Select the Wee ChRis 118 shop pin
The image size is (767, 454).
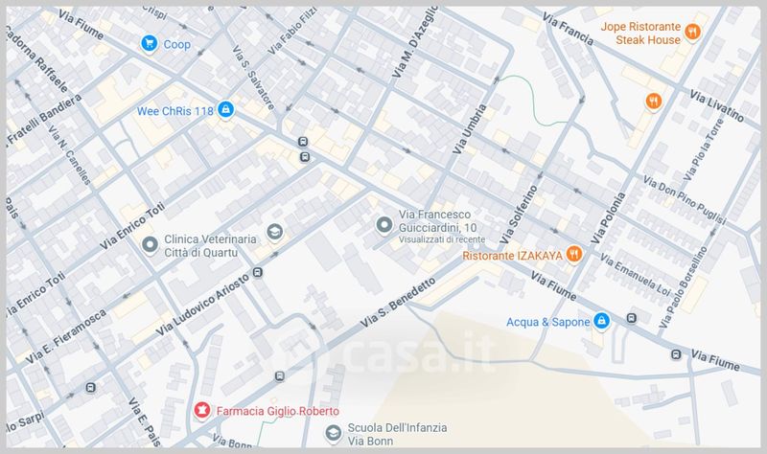tap(225, 109)
